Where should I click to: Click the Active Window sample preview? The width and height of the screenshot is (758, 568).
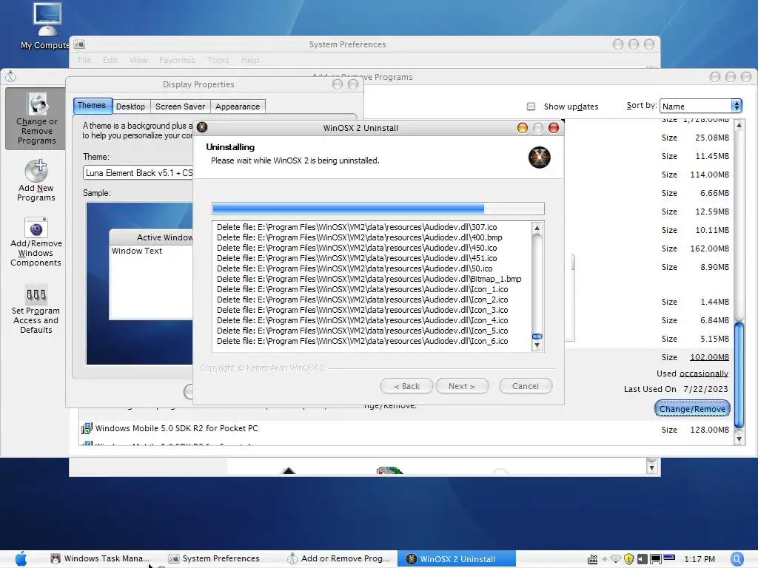(151, 274)
